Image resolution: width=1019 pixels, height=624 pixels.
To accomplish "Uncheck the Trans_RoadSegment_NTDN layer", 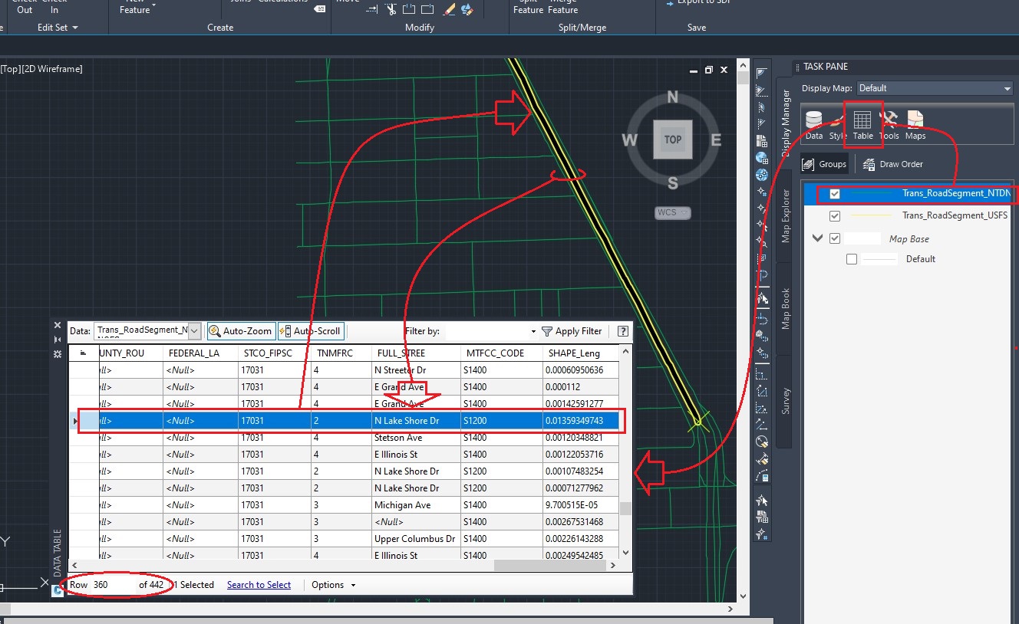I will 835,193.
